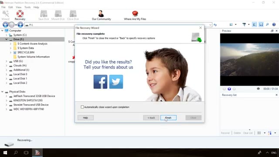Image resolution: width=279 pixels, height=157 pixels.
Task: Select $ System Data folder
Action: click(25, 48)
